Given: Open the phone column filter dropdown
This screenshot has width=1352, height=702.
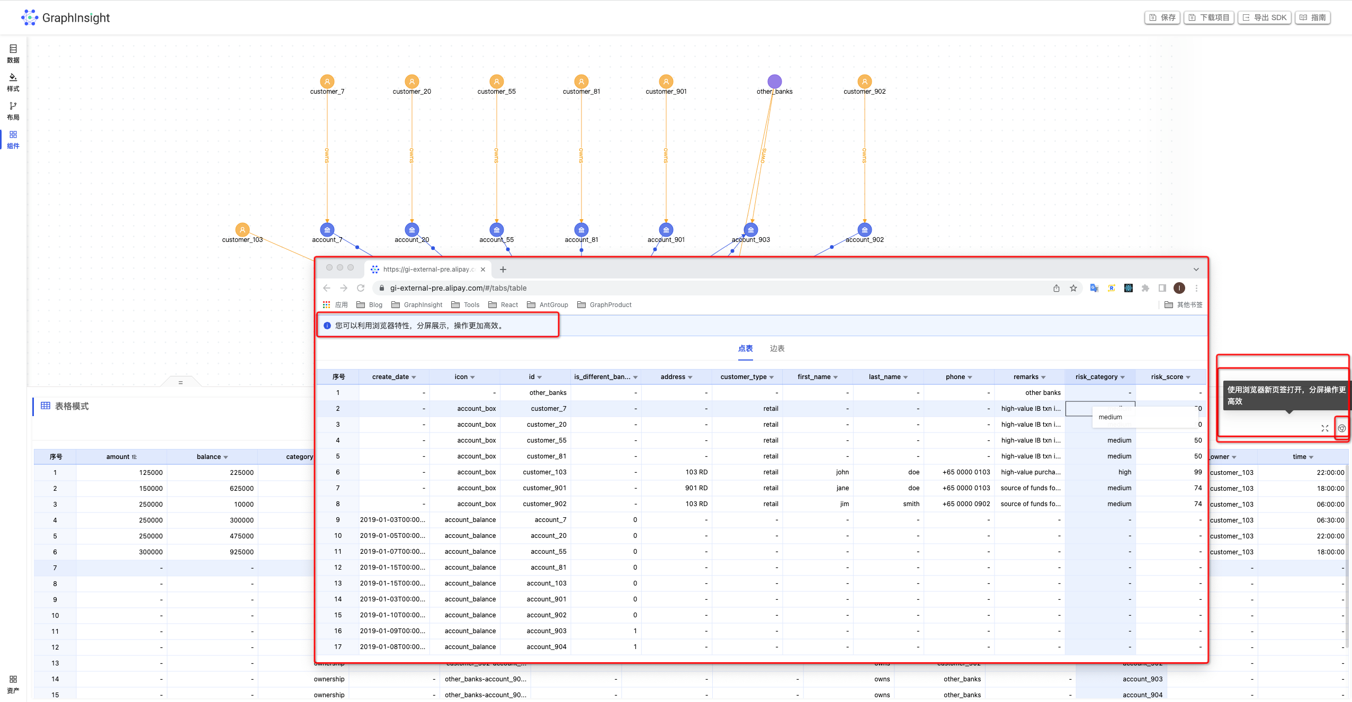Looking at the screenshot, I should tap(970, 377).
